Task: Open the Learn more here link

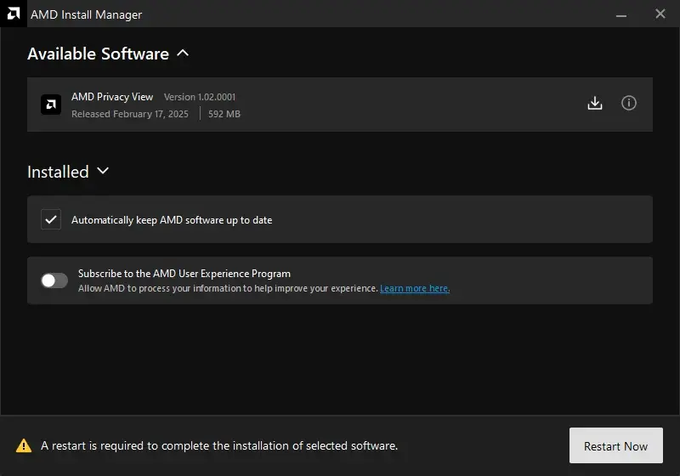Action: pos(415,288)
